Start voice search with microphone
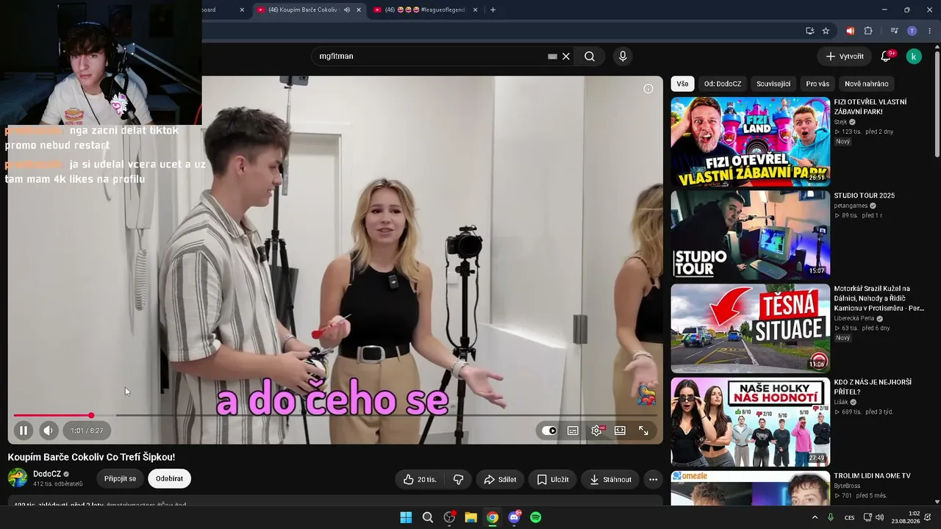The width and height of the screenshot is (941, 529). click(623, 57)
